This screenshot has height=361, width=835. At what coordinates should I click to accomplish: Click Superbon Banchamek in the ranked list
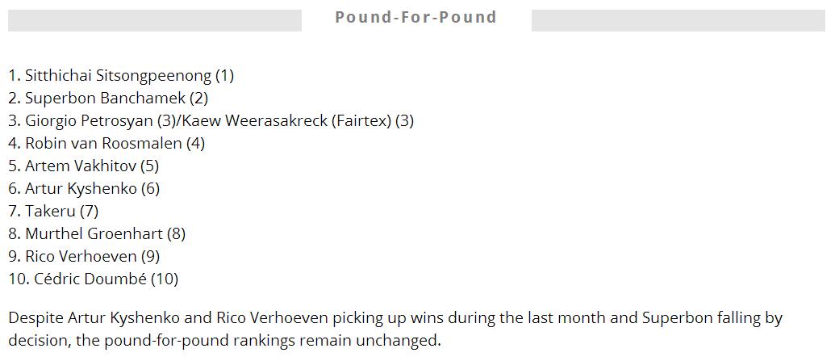[106, 99]
